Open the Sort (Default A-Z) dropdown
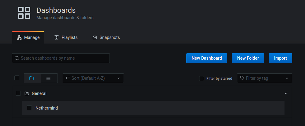 [x=93, y=78]
